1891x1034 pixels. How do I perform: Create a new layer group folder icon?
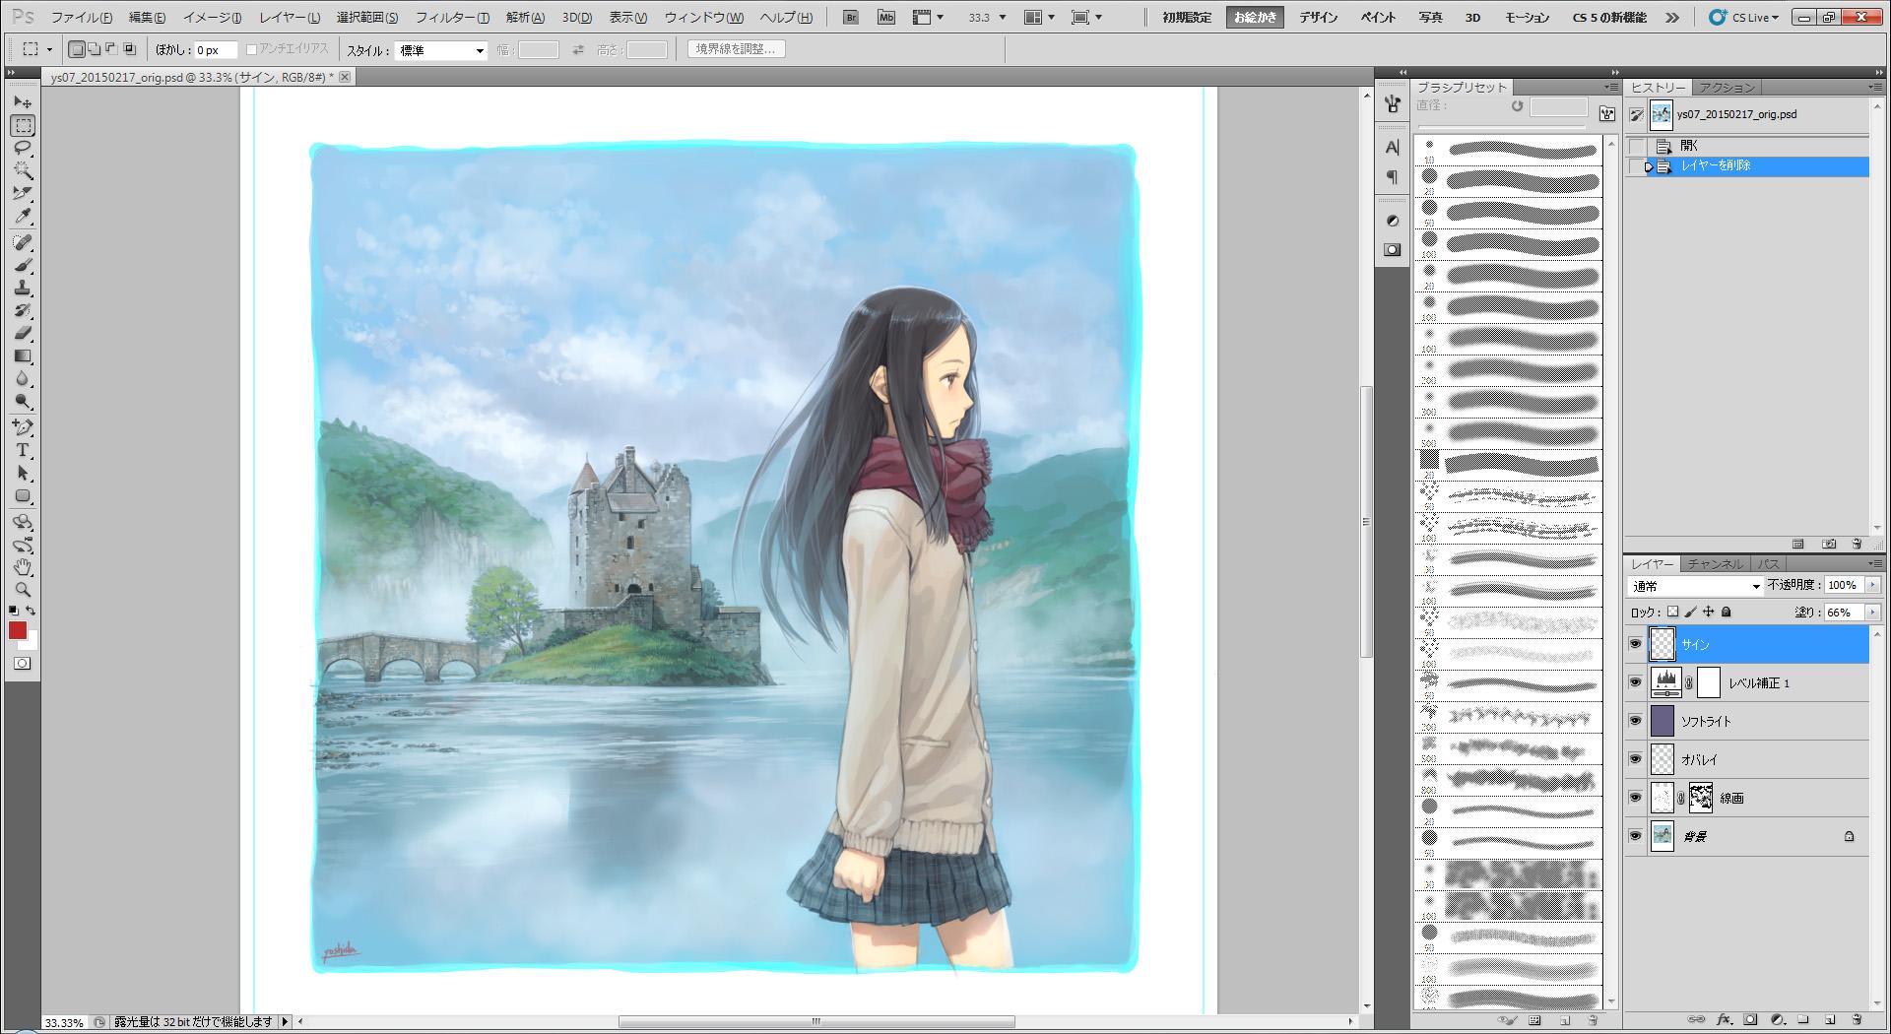[x=1803, y=1019]
